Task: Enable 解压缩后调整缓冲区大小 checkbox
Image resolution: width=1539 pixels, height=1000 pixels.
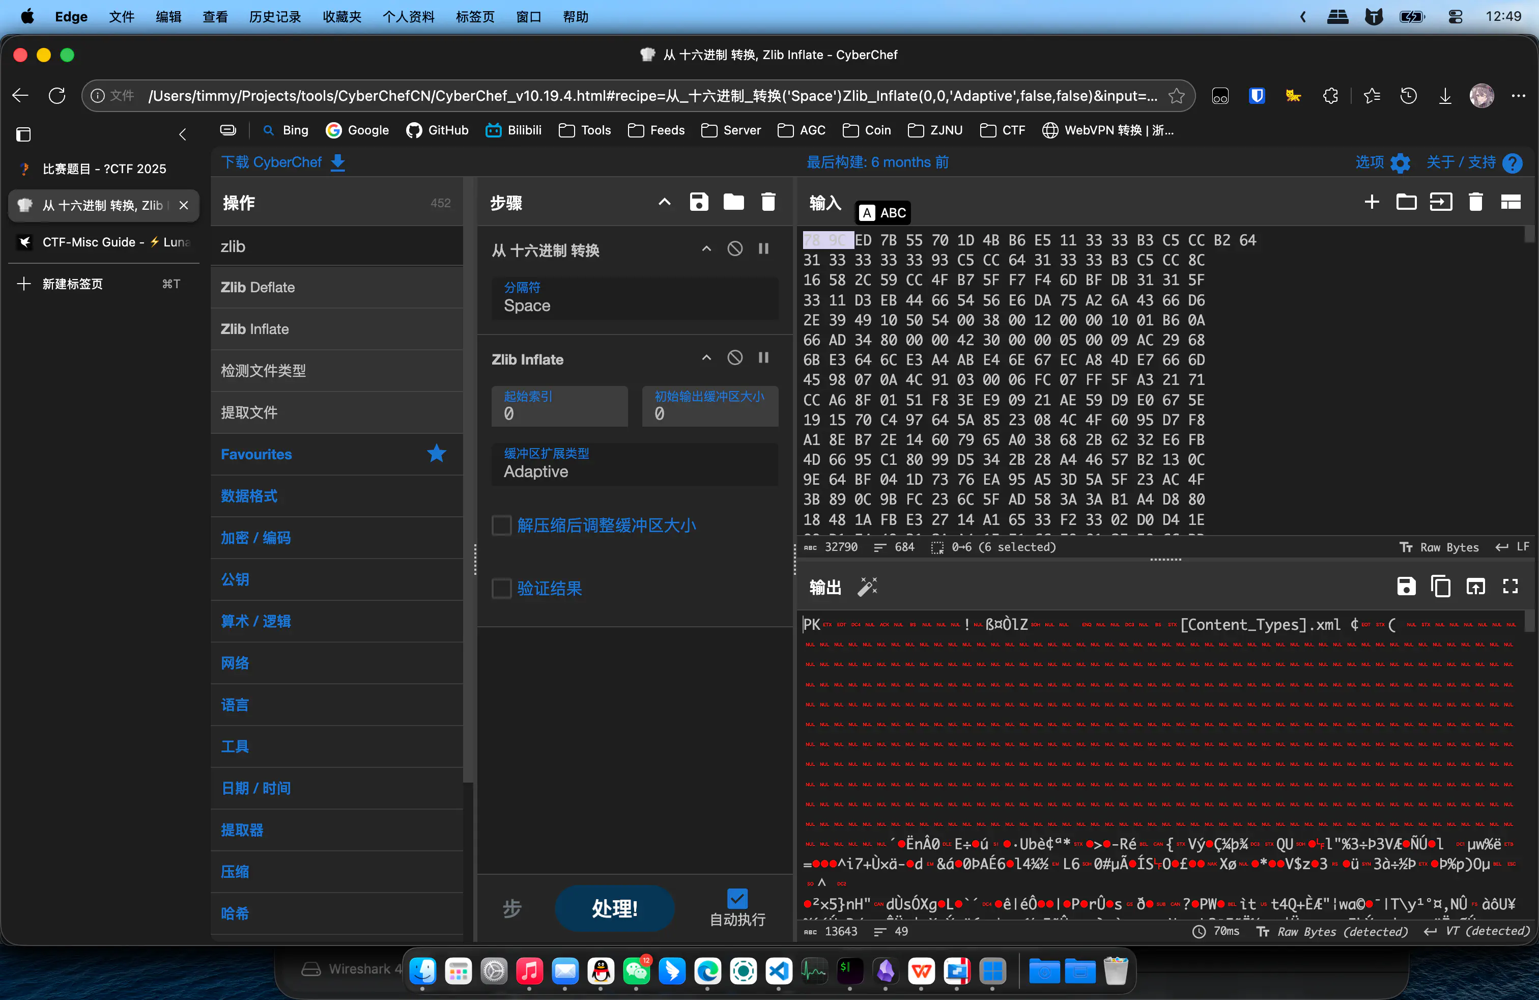Action: coord(502,525)
